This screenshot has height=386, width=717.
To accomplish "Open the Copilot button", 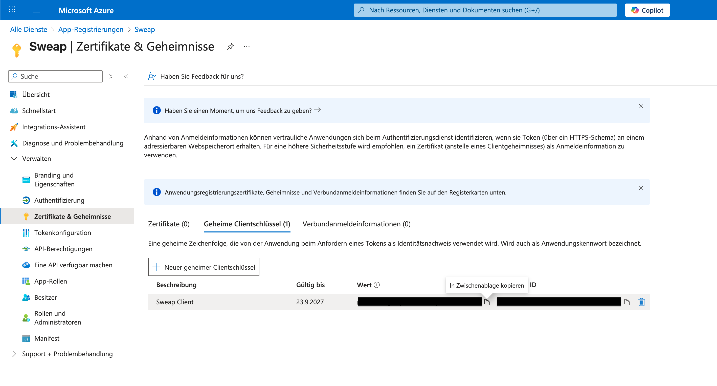I will (x=647, y=10).
